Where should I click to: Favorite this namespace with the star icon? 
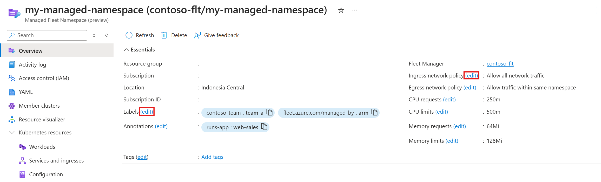341,10
